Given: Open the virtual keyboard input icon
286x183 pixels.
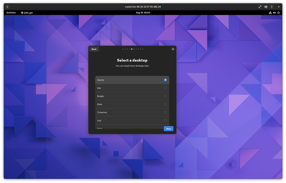Looking at the screenshot, I should click(266, 6).
